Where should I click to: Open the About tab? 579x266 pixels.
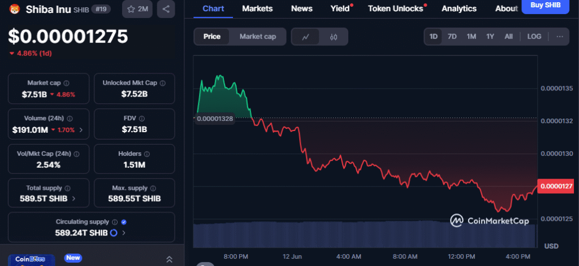pyautogui.click(x=507, y=8)
